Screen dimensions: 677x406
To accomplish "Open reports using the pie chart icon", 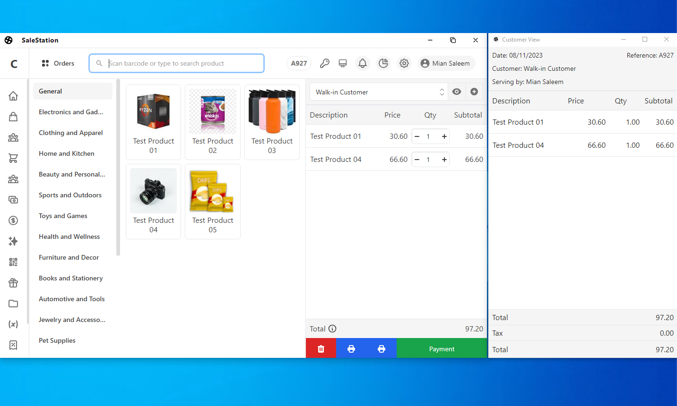I will tap(383, 63).
